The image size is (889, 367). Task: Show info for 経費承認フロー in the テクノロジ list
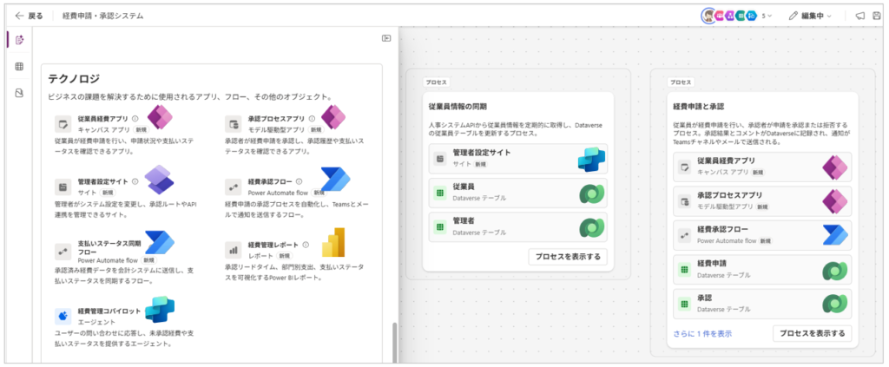click(299, 182)
